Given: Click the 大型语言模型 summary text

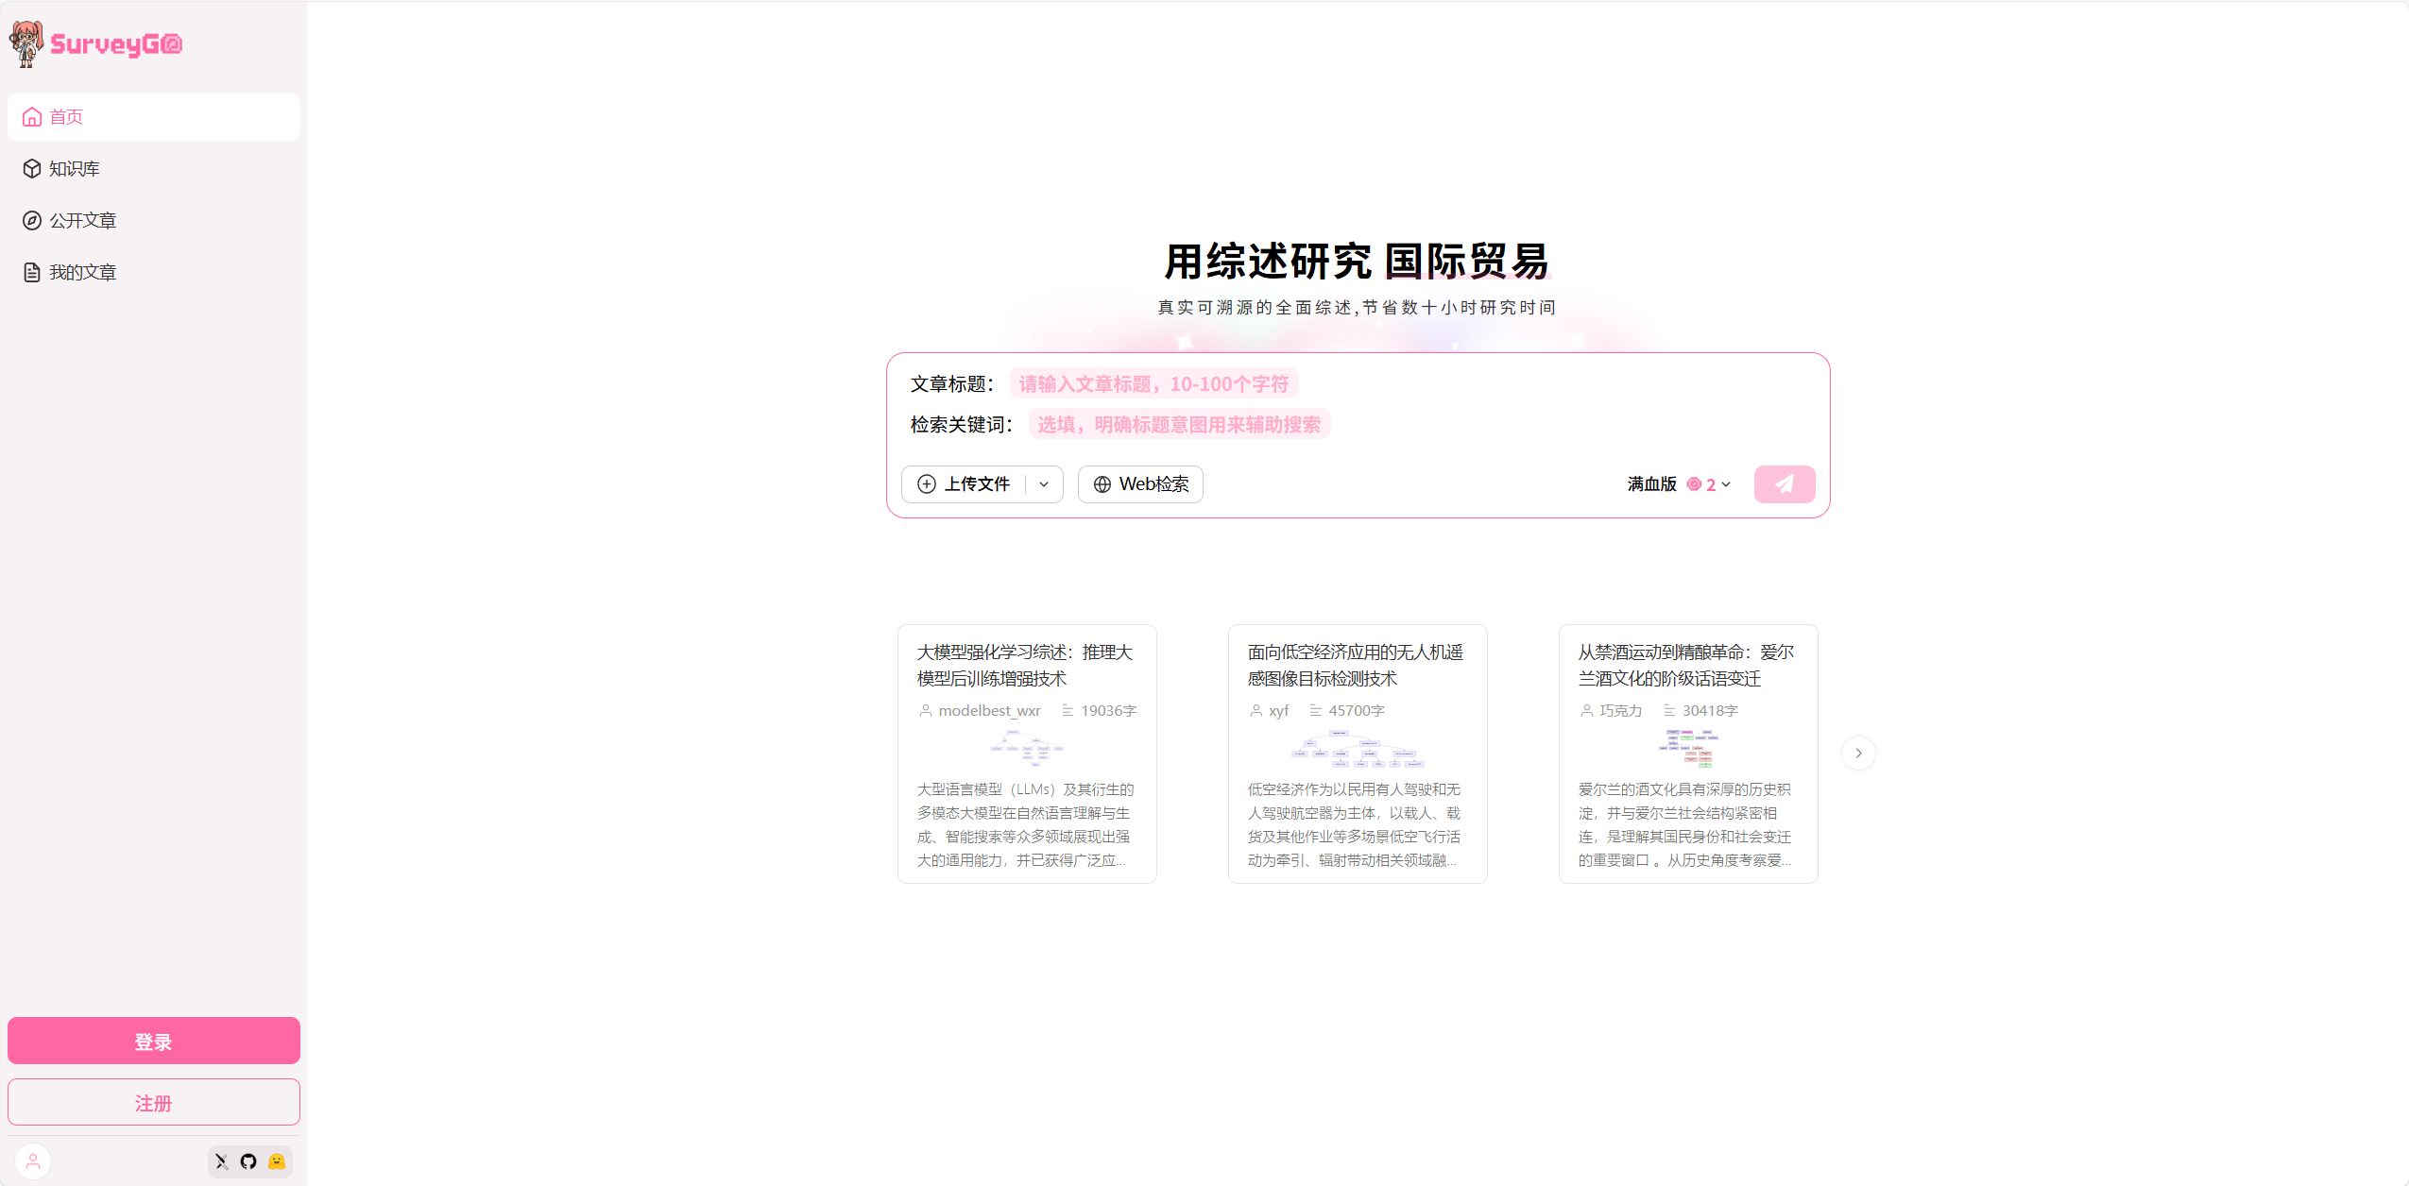Looking at the screenshot, I should coord(1025,824).
